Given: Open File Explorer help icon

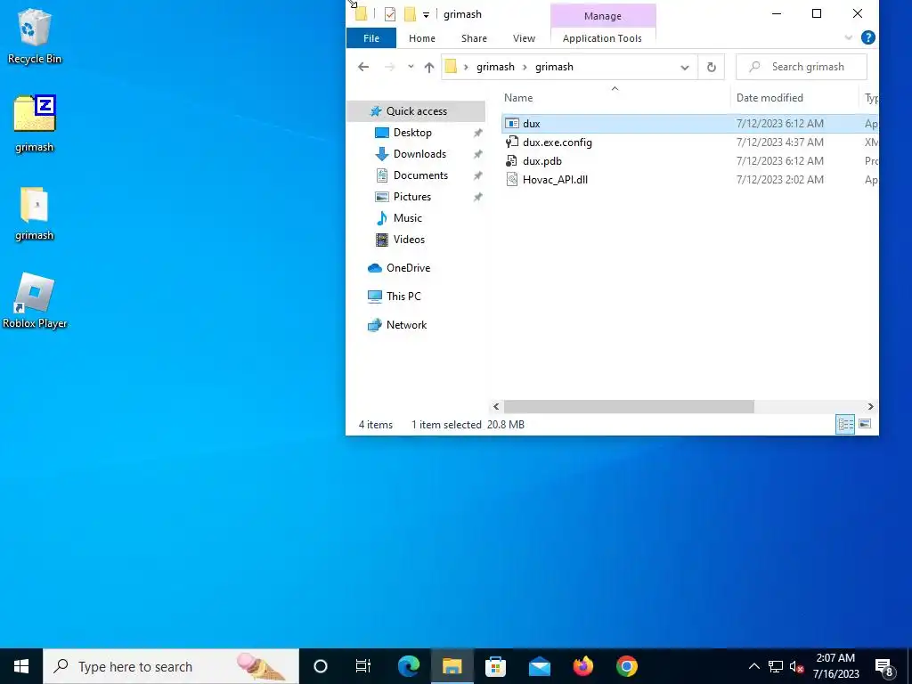Looking at the screenshot, I should click(x=867, y=37).
